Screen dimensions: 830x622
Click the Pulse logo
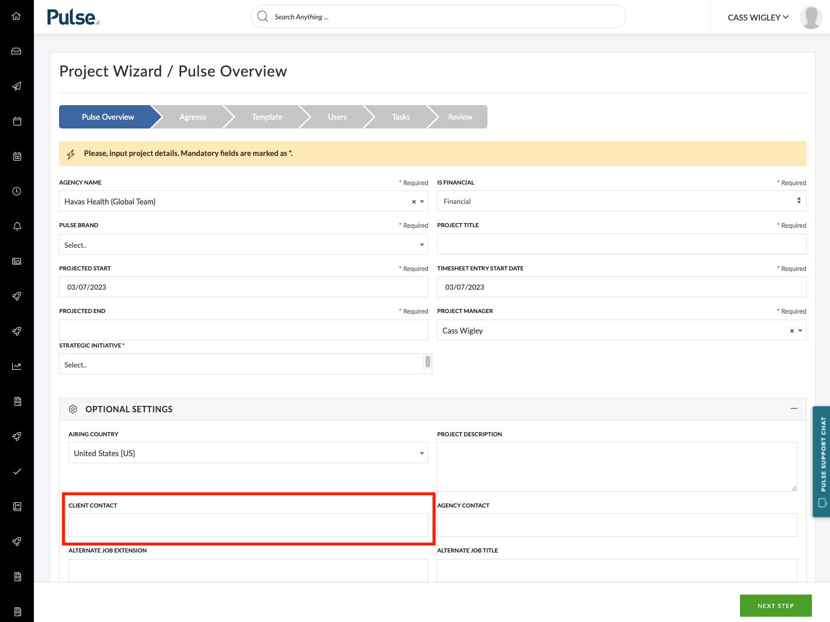coord(73,18)
